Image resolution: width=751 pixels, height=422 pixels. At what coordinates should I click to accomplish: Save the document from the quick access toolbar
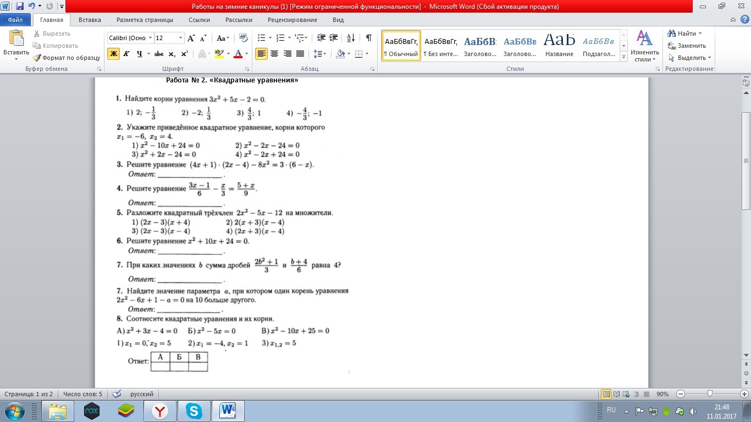coord(20,7)
